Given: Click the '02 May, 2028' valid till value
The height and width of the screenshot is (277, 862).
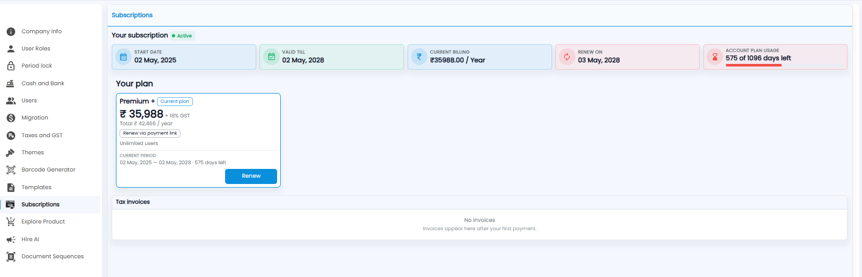Looking at the screenshot, I should pyautogui.click(x=303, y=60).
